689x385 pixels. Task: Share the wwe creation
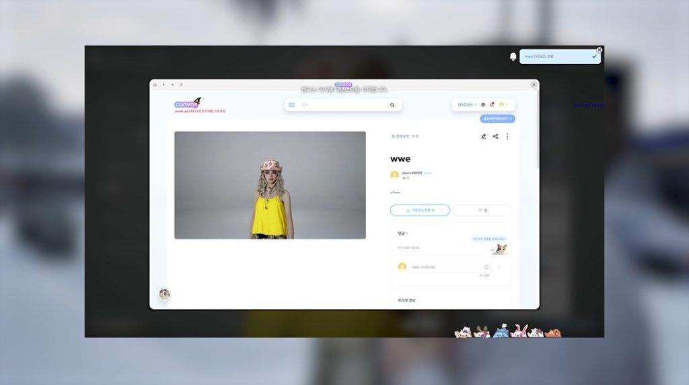[495, 137]
